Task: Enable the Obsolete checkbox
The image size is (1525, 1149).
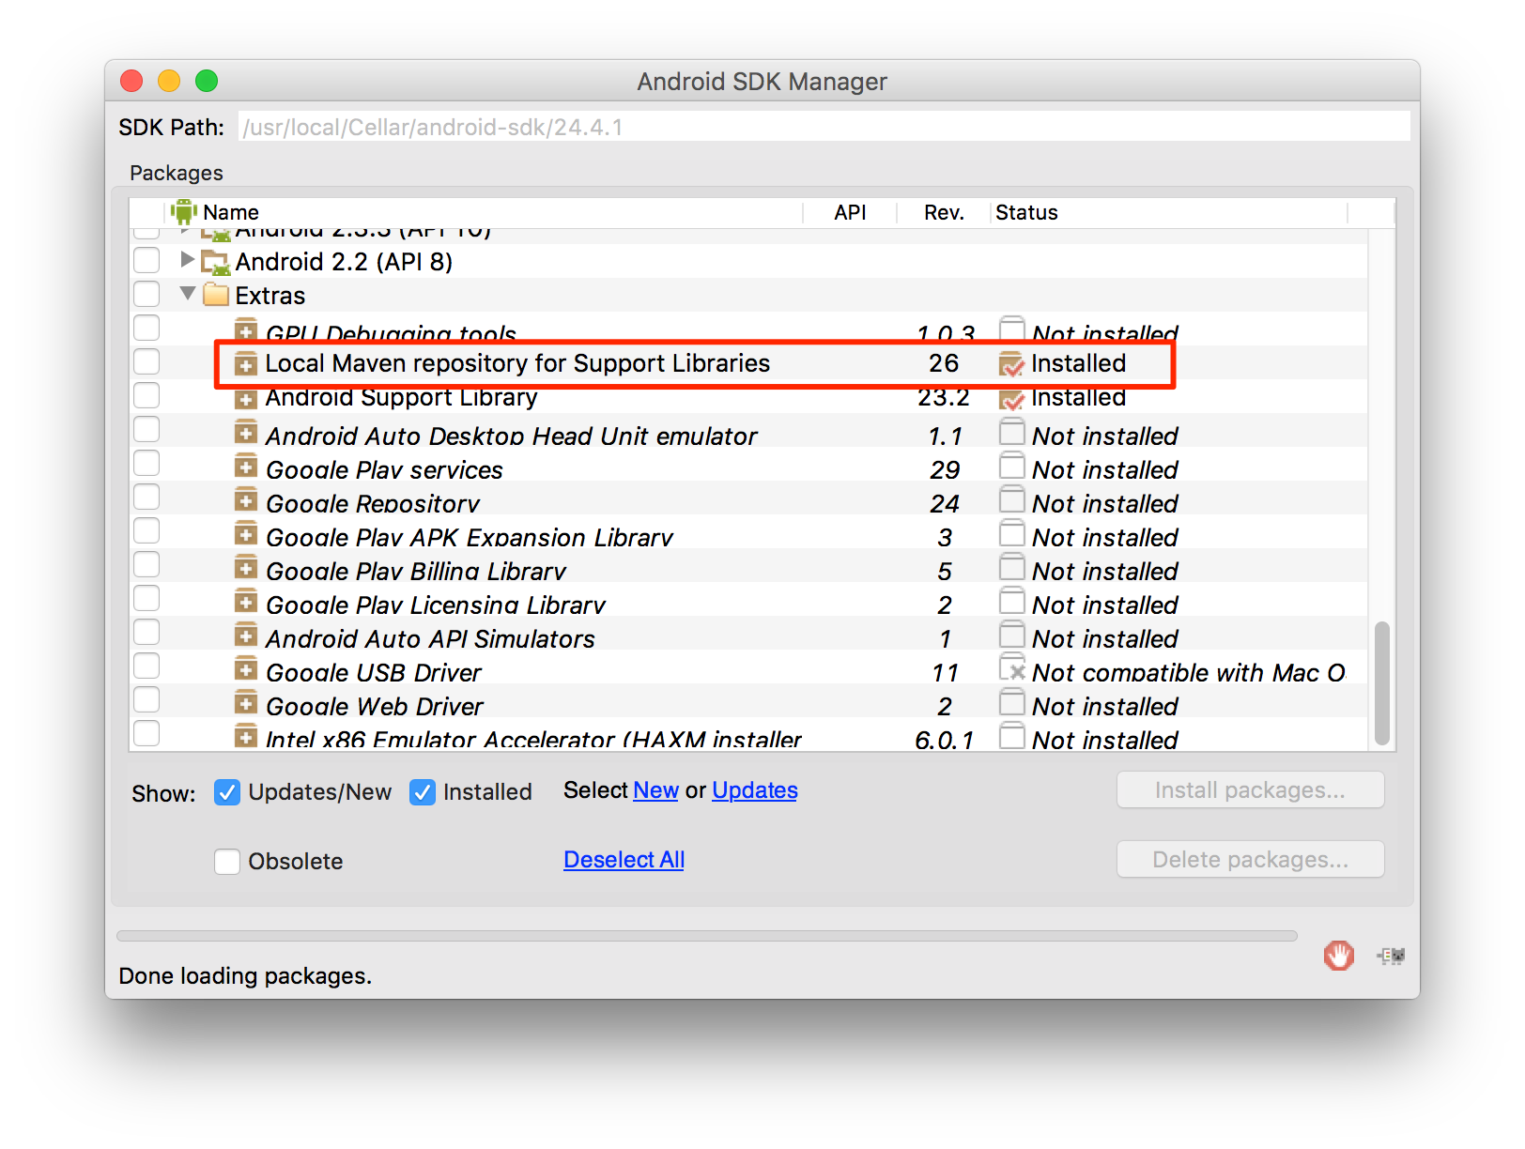Action: [227, 861]
